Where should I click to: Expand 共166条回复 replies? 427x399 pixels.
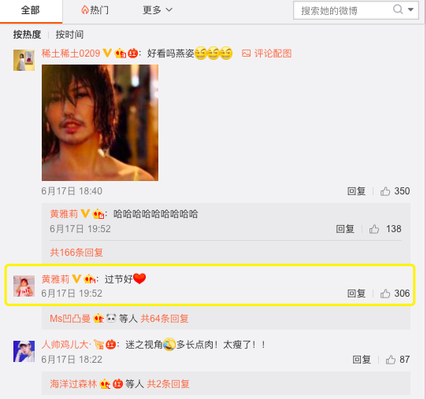tap(76, 253)
